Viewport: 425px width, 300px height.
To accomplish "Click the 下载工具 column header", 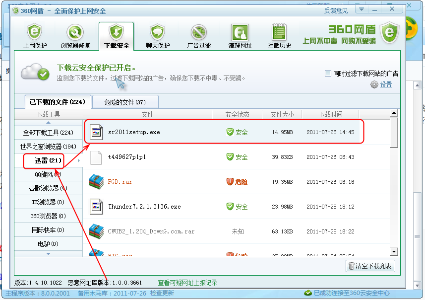I will [48, 114].
